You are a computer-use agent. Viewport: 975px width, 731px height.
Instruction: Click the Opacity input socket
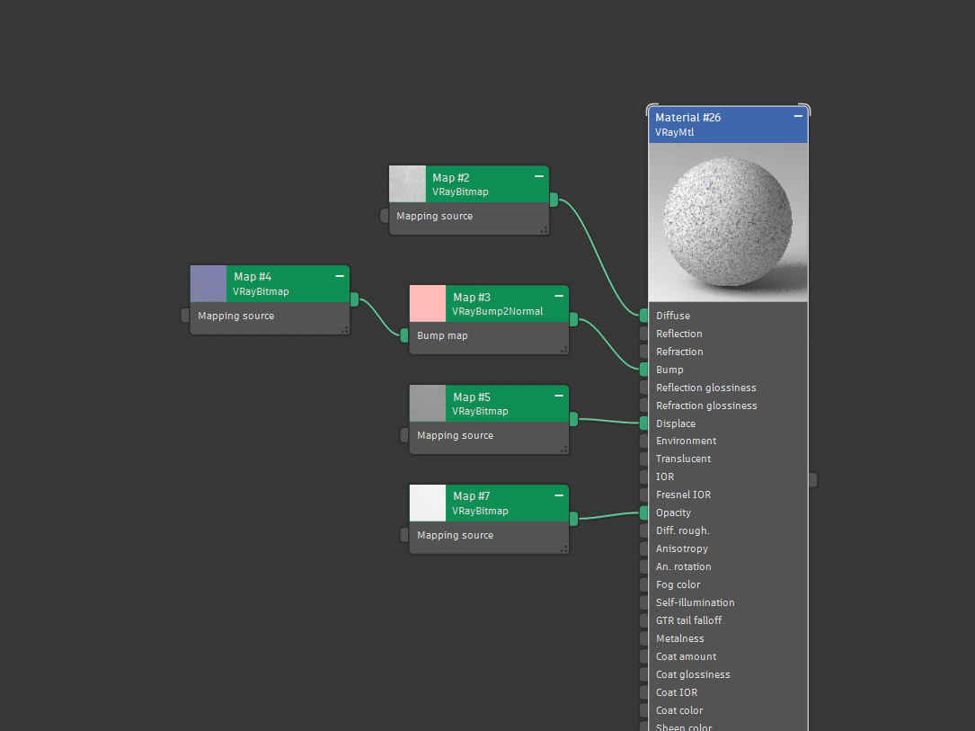point(643,513)
